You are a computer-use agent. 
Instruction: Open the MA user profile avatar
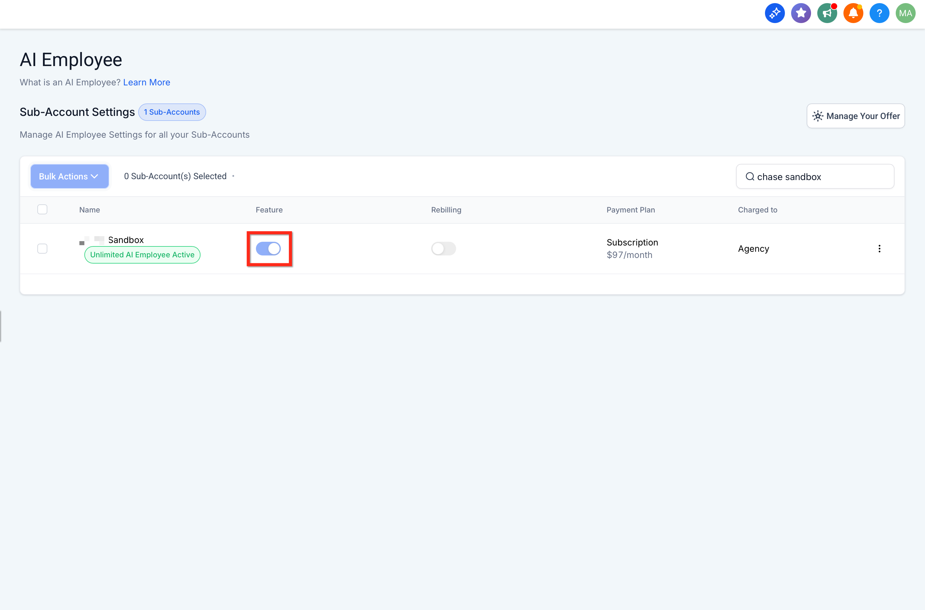tap(905, 13)
